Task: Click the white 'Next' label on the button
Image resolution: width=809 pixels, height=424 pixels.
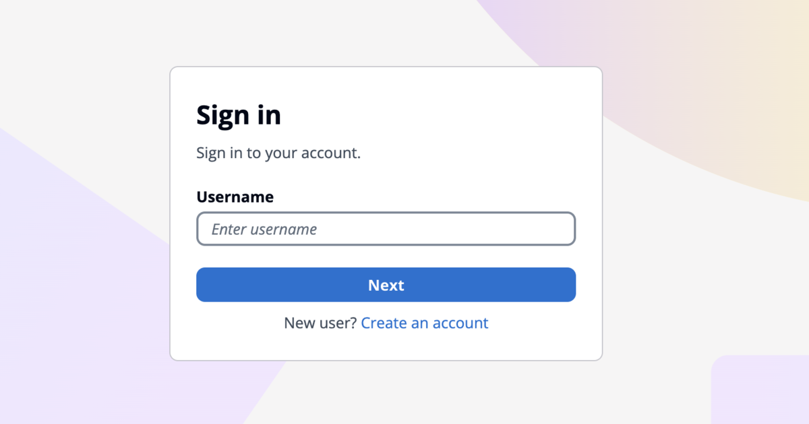Action: (386, 285)
